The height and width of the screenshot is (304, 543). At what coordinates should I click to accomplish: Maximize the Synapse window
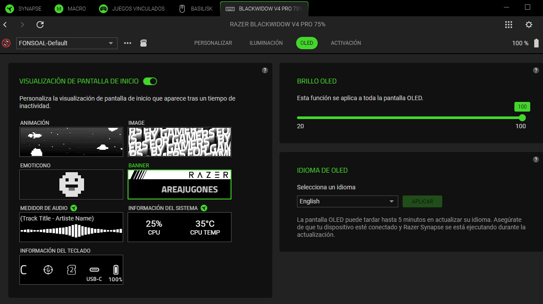(x=528, y=7)
